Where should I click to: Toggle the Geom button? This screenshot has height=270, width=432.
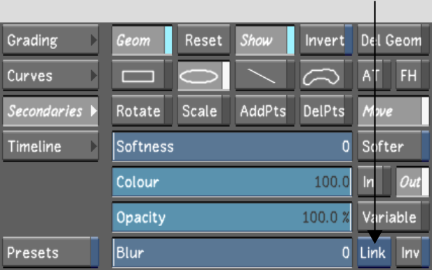pyautogui.click(x=142, y=40)
